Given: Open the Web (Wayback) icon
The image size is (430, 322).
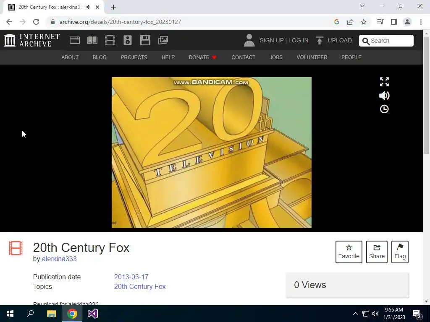Looking at the screenshot, I should [x=75, y=40].
